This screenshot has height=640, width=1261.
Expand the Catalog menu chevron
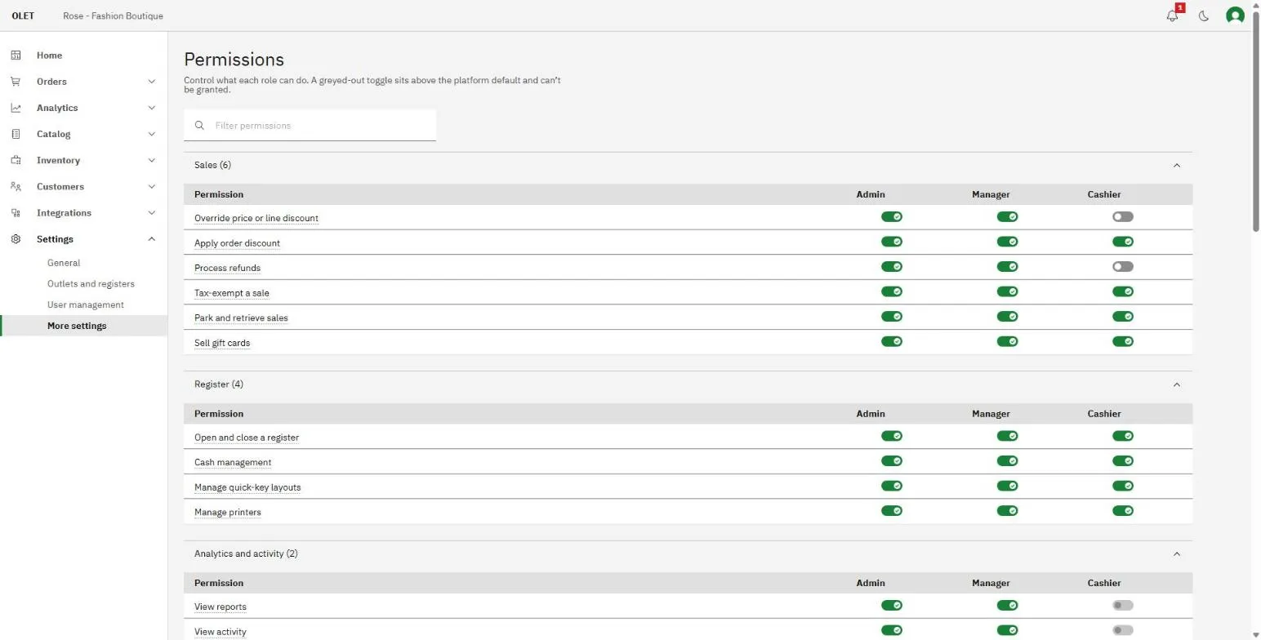[x=151, y=134]
